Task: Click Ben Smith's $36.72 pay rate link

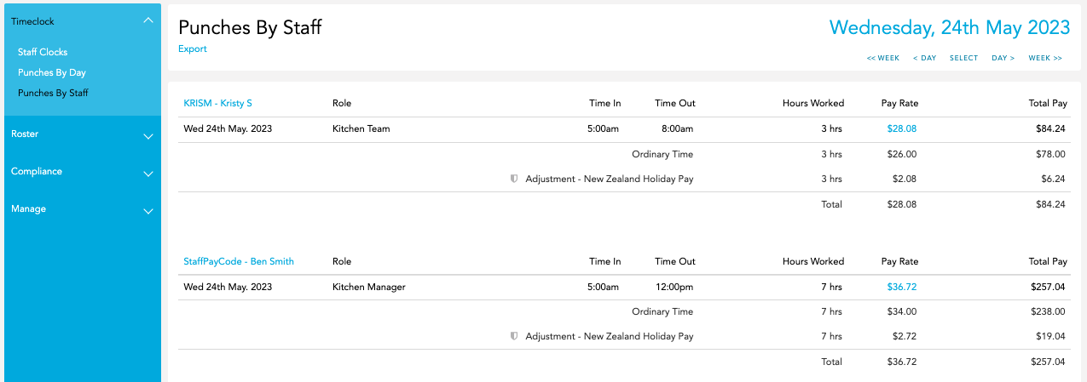Action: (902, 287)
